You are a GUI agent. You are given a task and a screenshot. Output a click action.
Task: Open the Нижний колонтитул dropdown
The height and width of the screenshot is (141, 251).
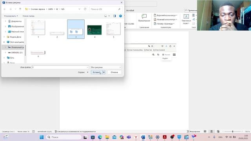click(166, 20)
